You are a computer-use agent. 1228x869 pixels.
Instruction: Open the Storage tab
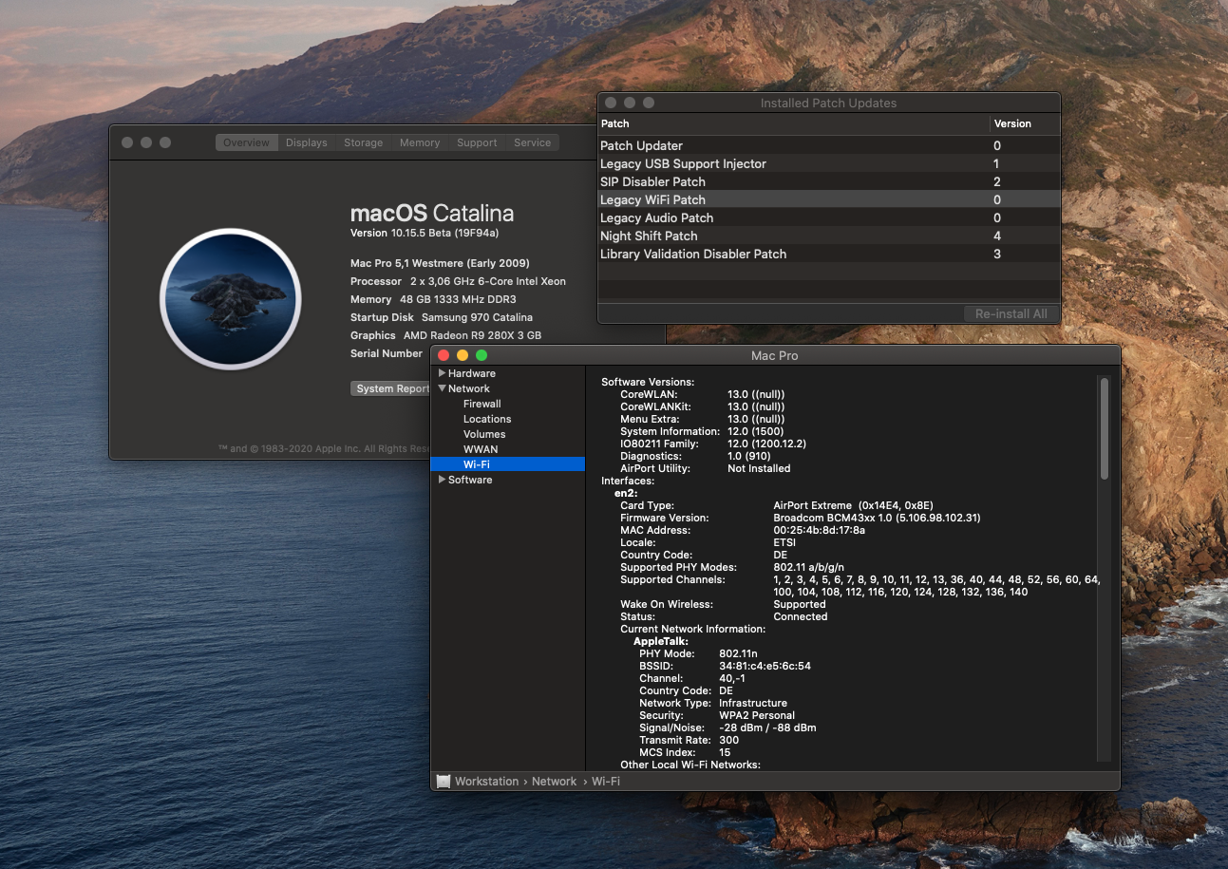[x=363, y=142]
